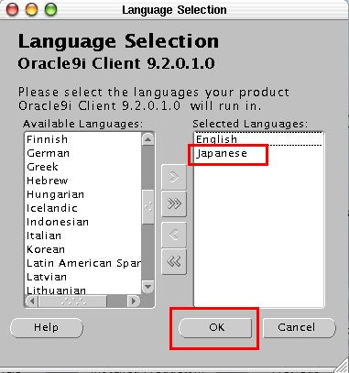Select German in Available Languages
Viewport: 349px width, 373px height.
(82, 153)
